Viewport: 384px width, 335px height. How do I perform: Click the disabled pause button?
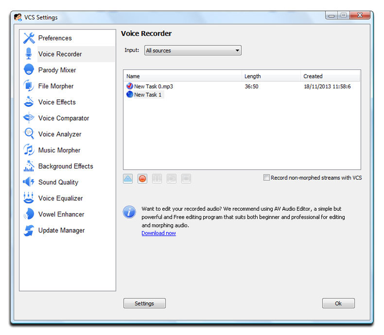tap(157, 178)
